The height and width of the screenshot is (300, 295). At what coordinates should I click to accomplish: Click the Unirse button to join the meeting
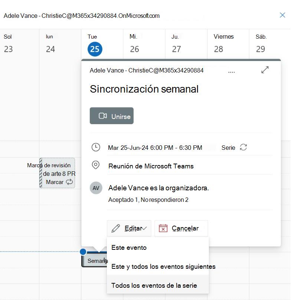pos(112,116)
